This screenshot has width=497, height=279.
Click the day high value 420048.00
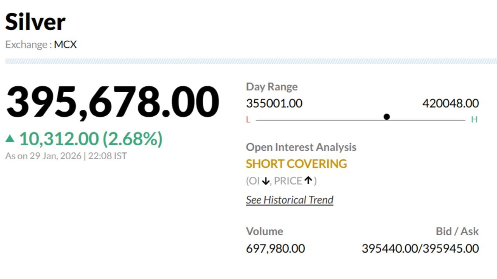pos(450,103)
